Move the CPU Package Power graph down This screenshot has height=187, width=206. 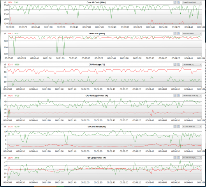(179, 95)
